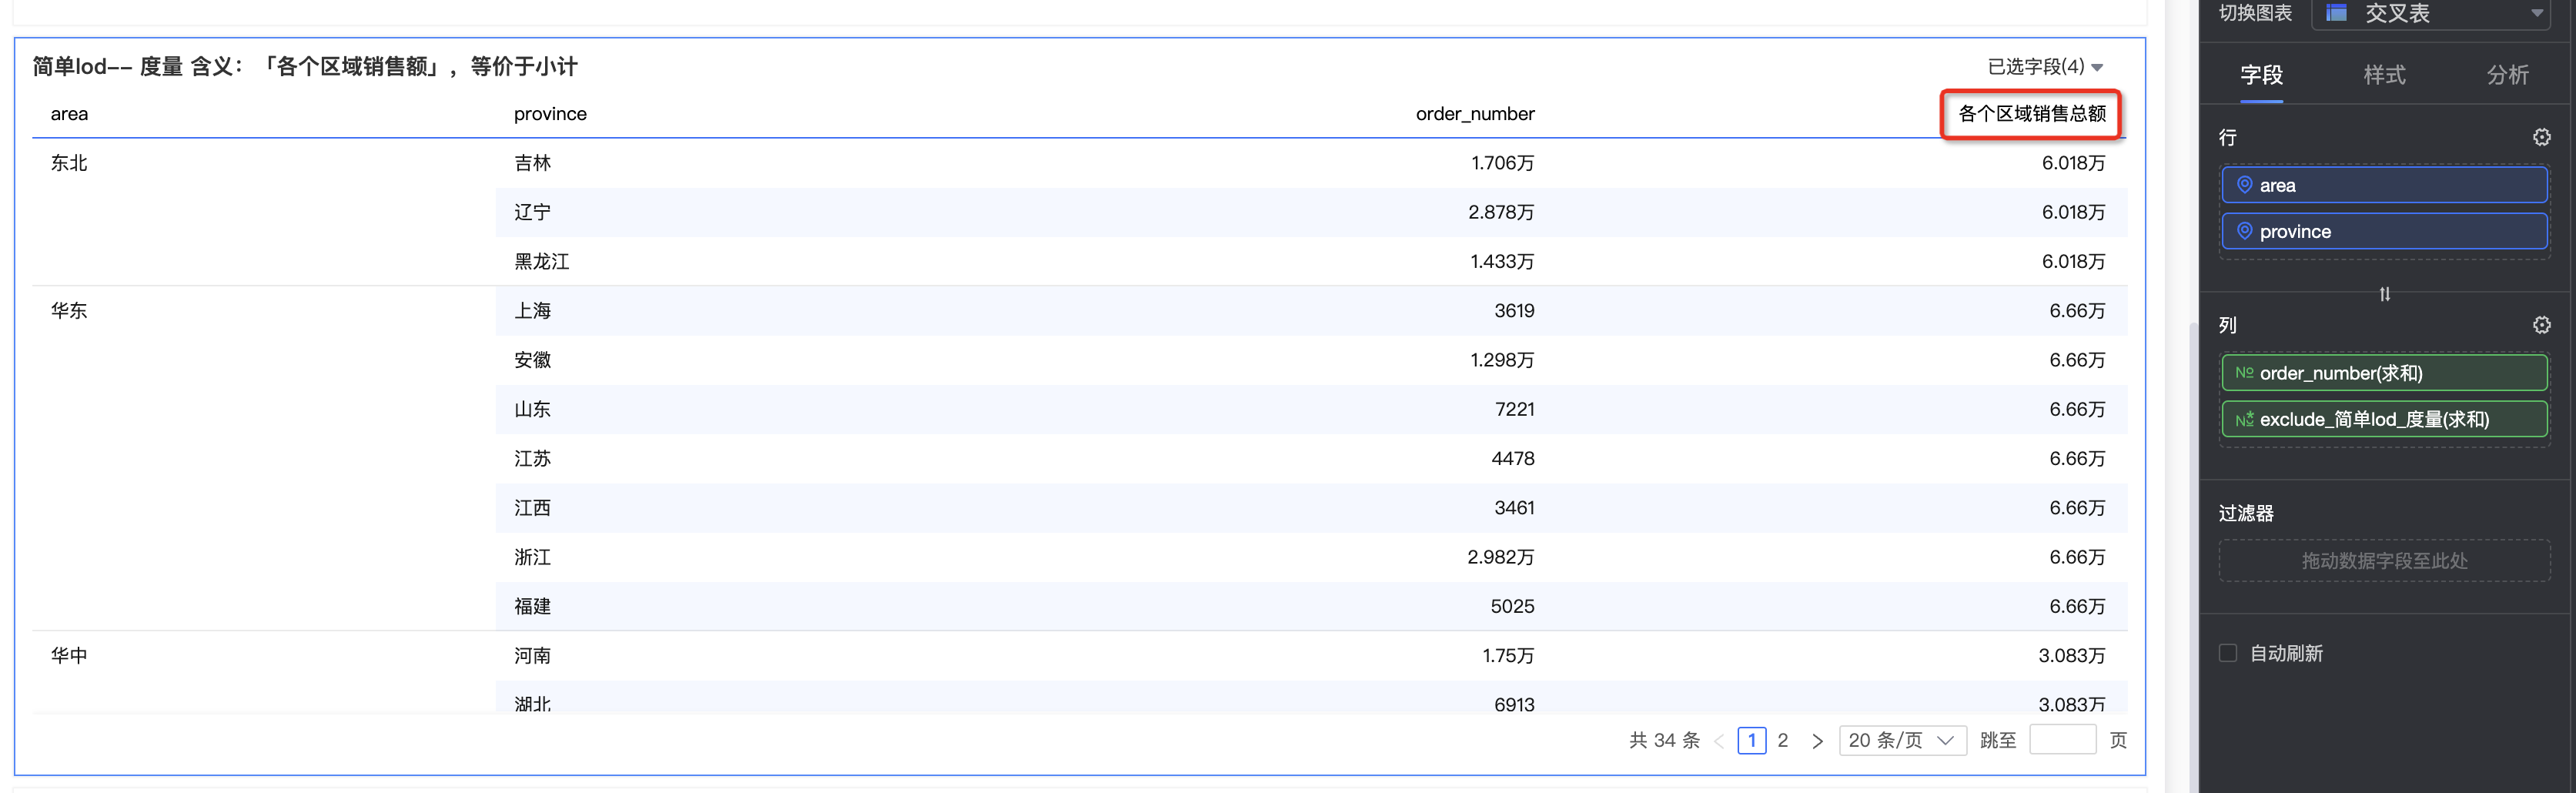Click the province column header
This screenshot has height=793, width=2576.
tap(550, 114)
